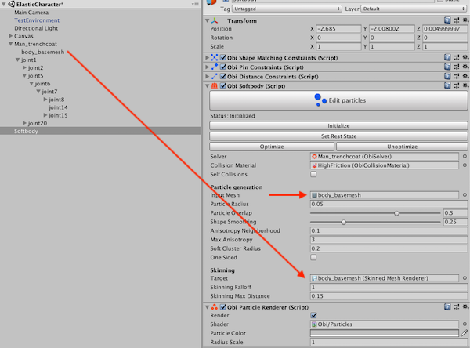Select Main Camera in hierarchy
Image resolution: width=470 pixels, height=348 pixels.
pyautogui.click(x=31, y=13)
